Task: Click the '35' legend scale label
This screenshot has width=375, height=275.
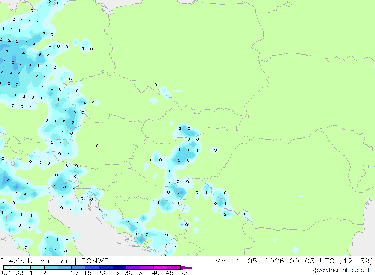Action: [142, 273]
